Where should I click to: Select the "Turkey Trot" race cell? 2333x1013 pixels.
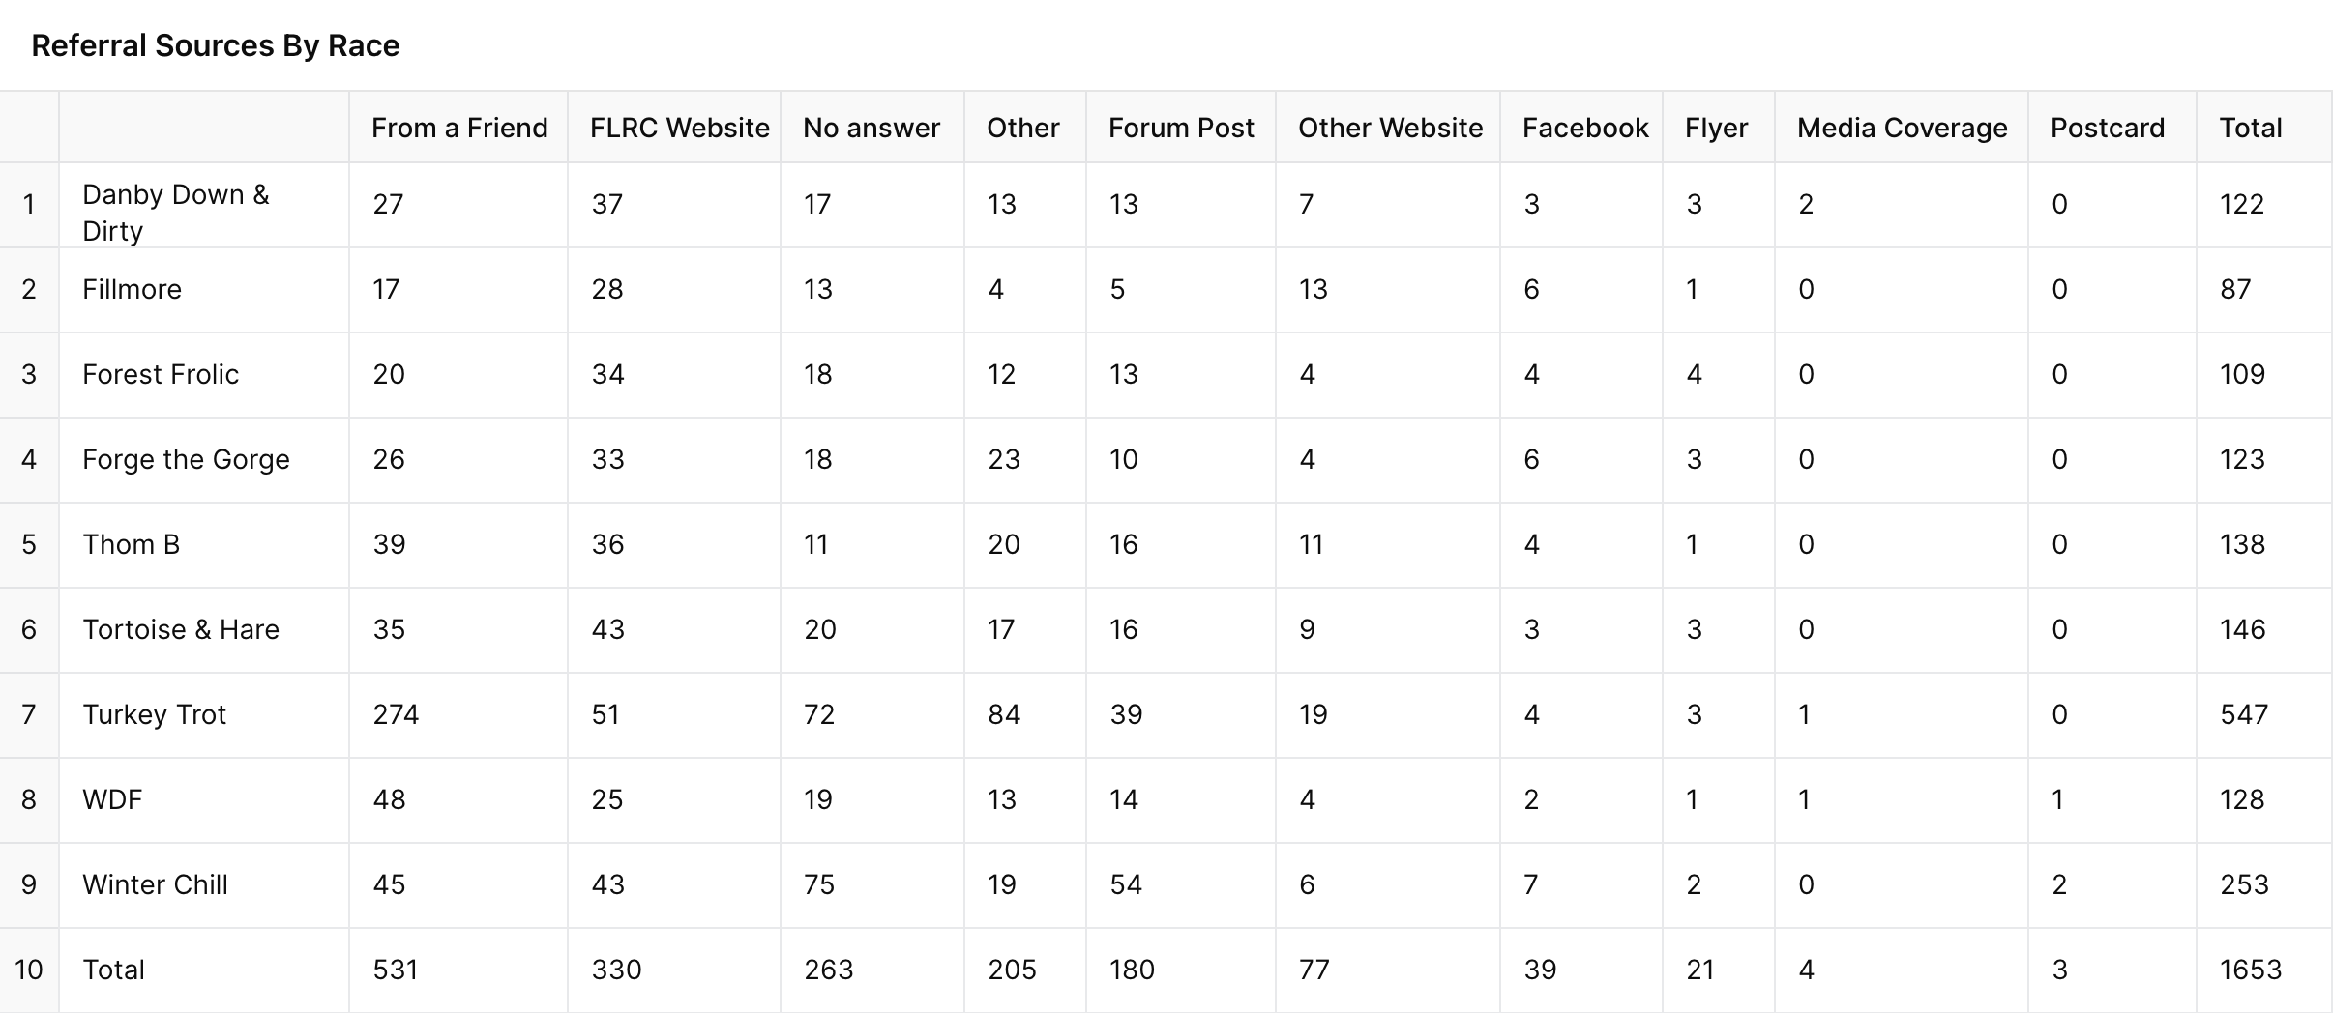pos(154,714)
